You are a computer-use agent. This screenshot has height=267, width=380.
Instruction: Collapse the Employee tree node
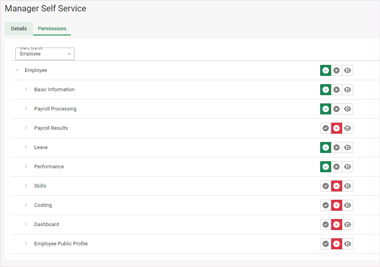click(x=17, y=70)
